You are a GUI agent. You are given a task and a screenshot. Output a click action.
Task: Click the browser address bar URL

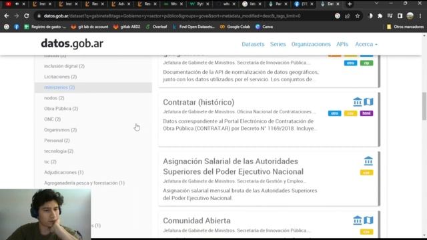coord(172,16)
